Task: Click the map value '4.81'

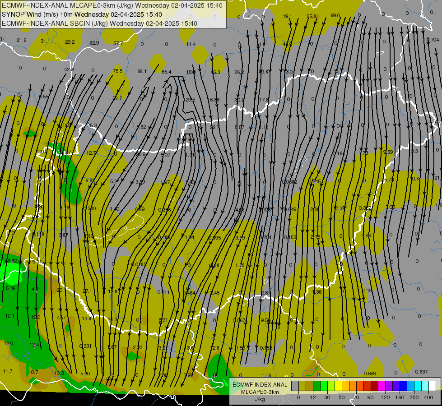Action: [x=36, y=289]
